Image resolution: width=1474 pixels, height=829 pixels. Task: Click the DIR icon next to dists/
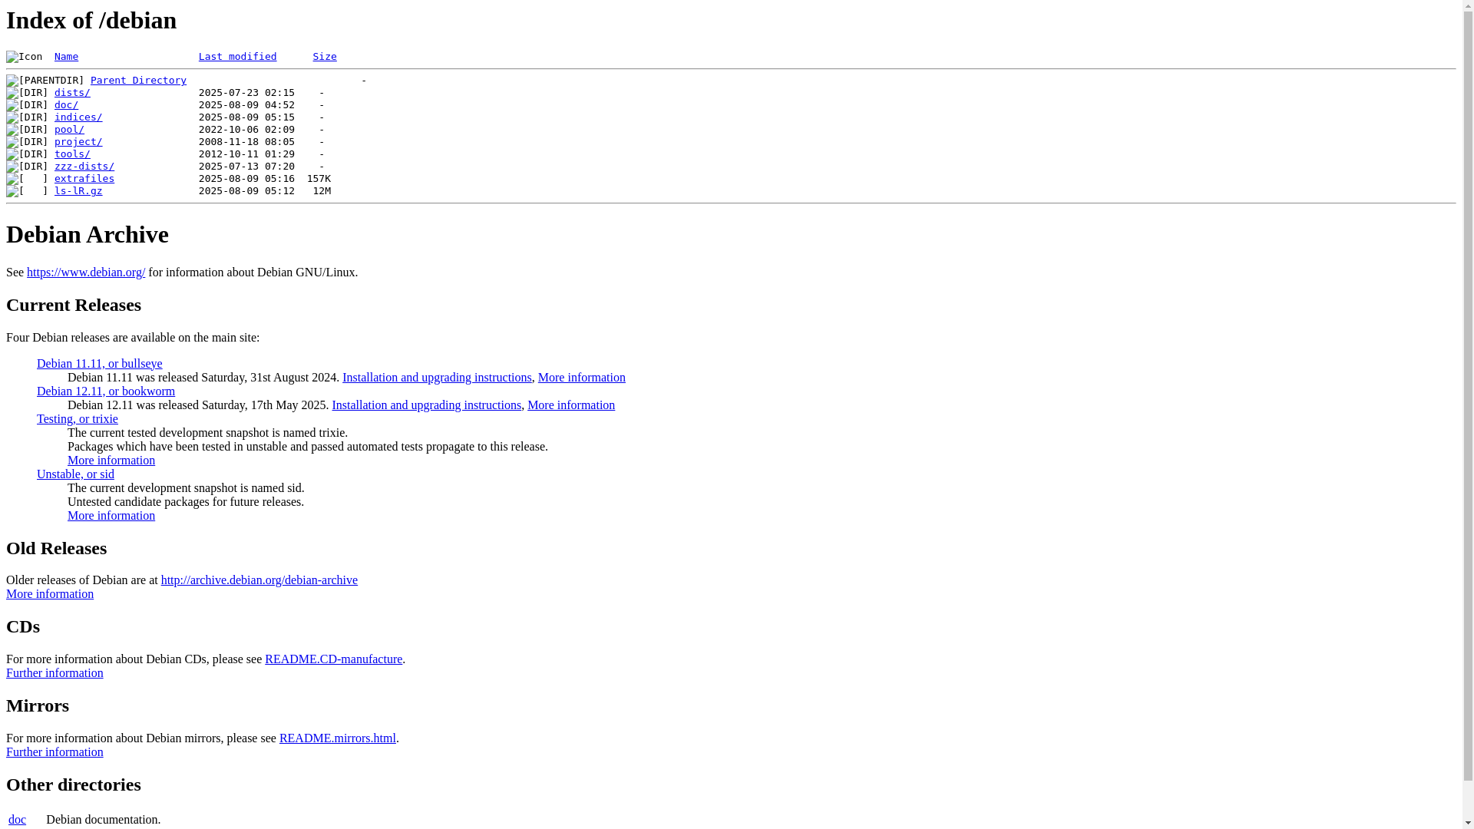[x=27, y=93]
